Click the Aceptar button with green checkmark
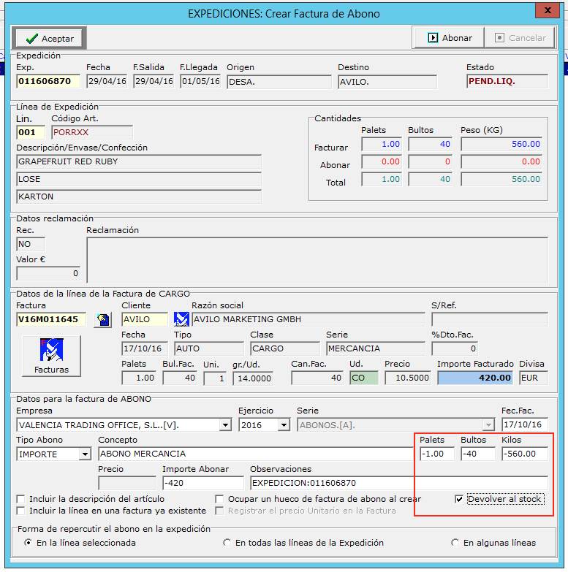This screenshot has height=572, width=568. pyautogui.click(x=49, y=39)
